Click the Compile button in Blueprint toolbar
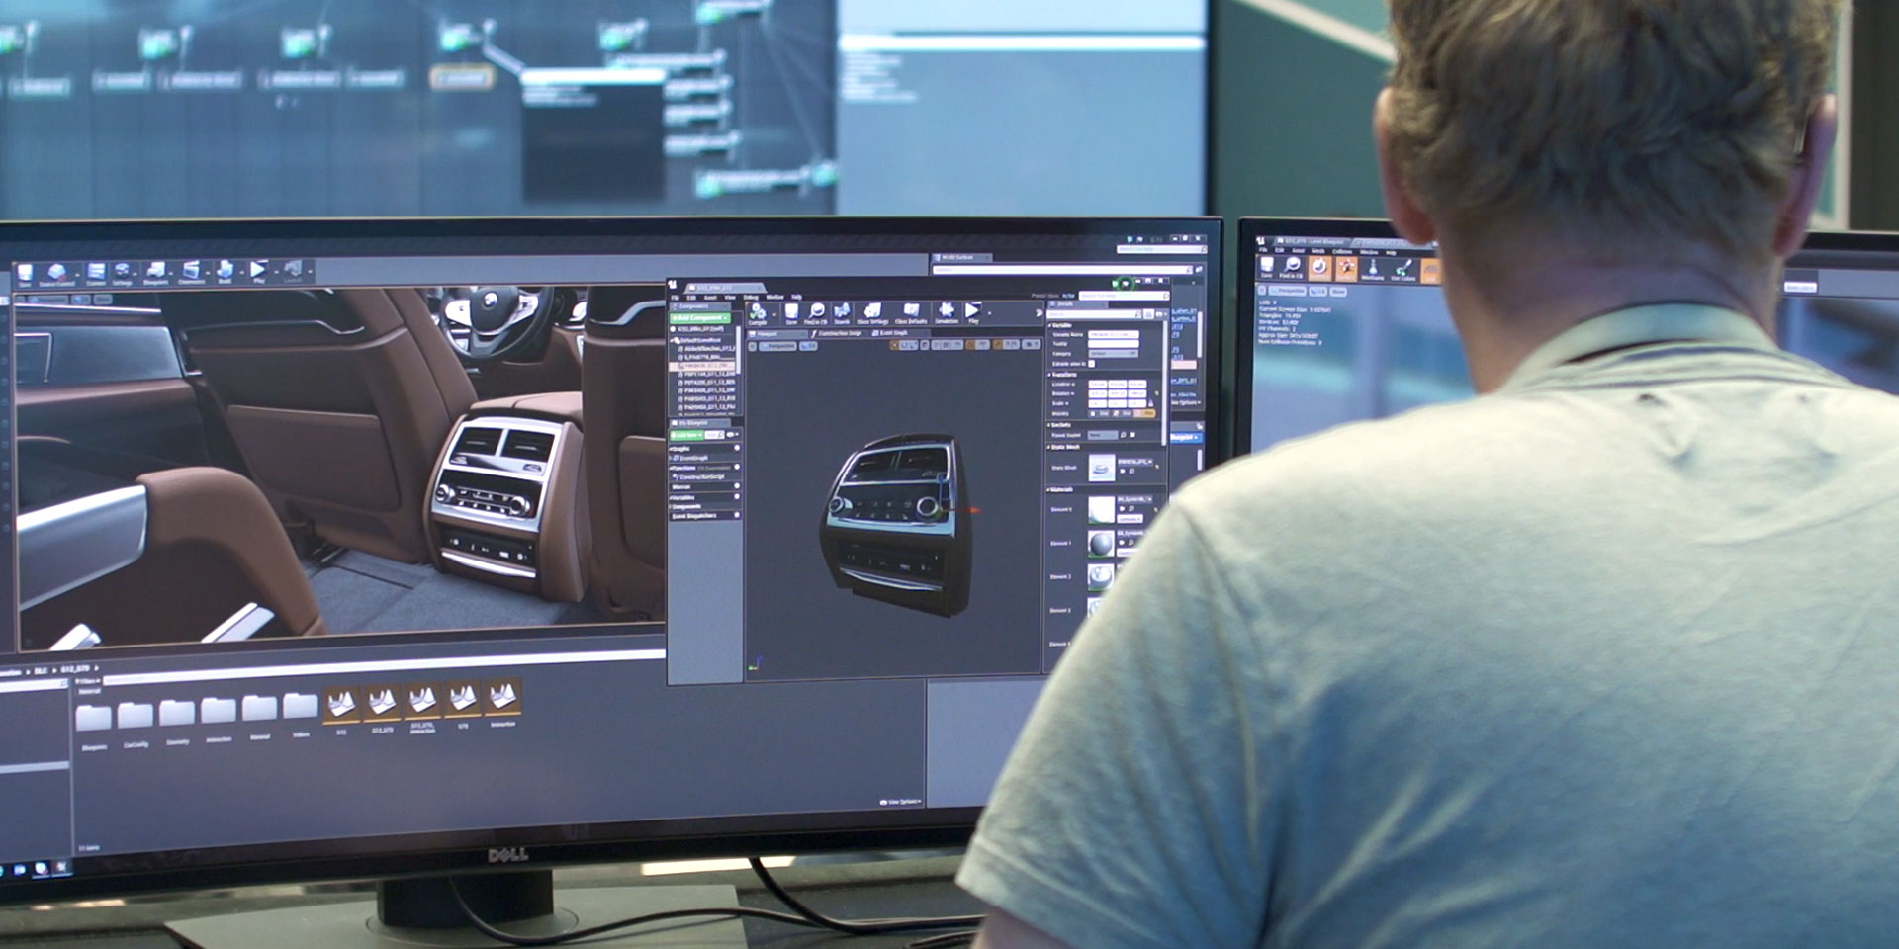 click(757, 313)
